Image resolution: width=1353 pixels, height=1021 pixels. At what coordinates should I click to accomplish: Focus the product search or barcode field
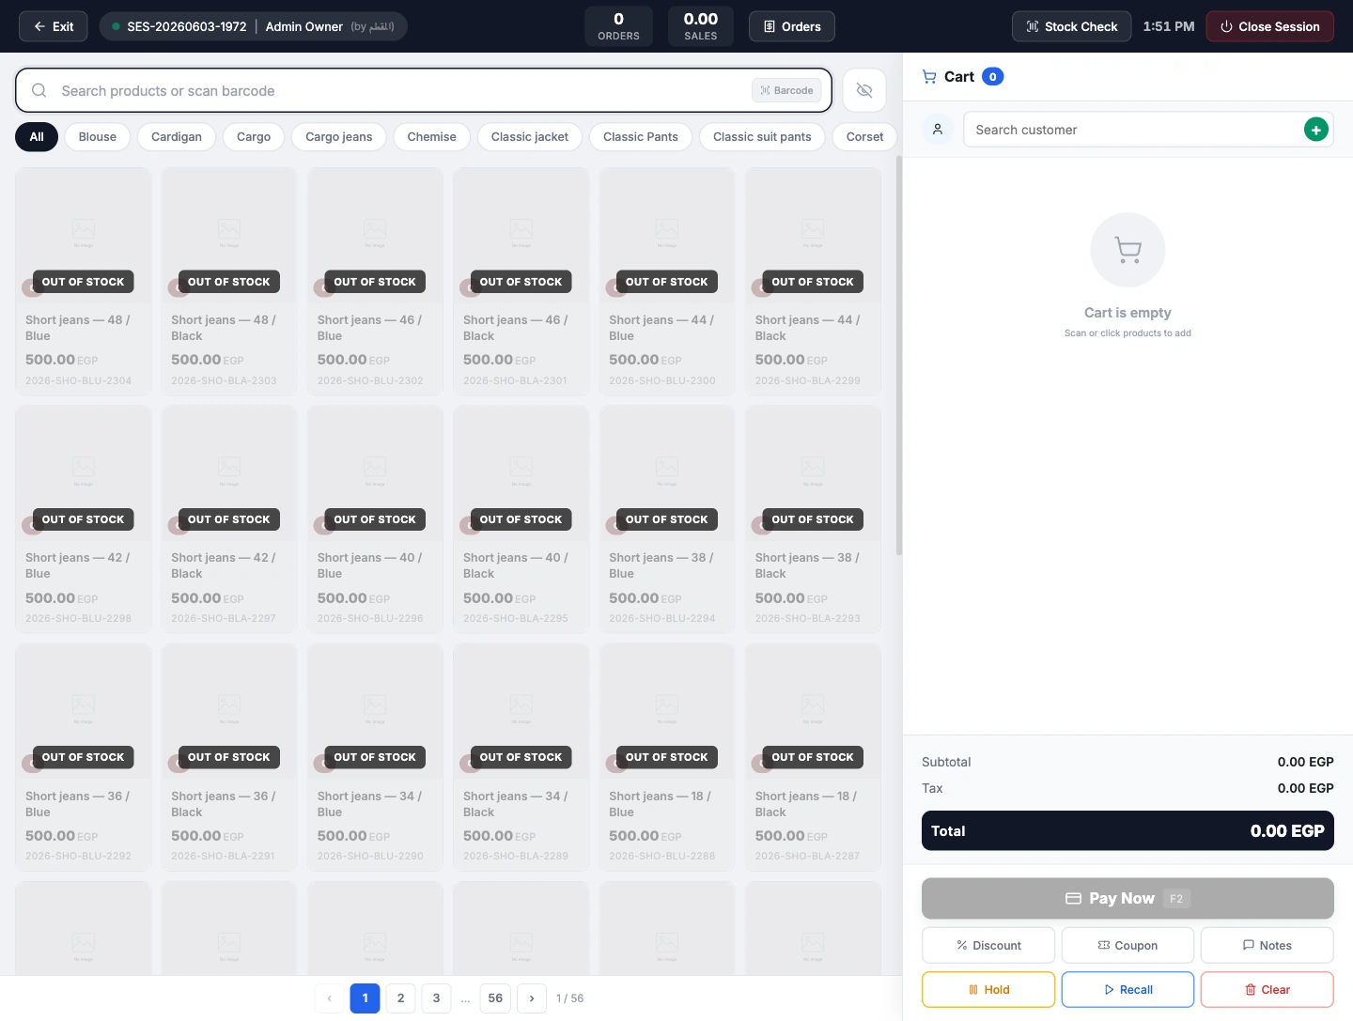pos(424,90)
